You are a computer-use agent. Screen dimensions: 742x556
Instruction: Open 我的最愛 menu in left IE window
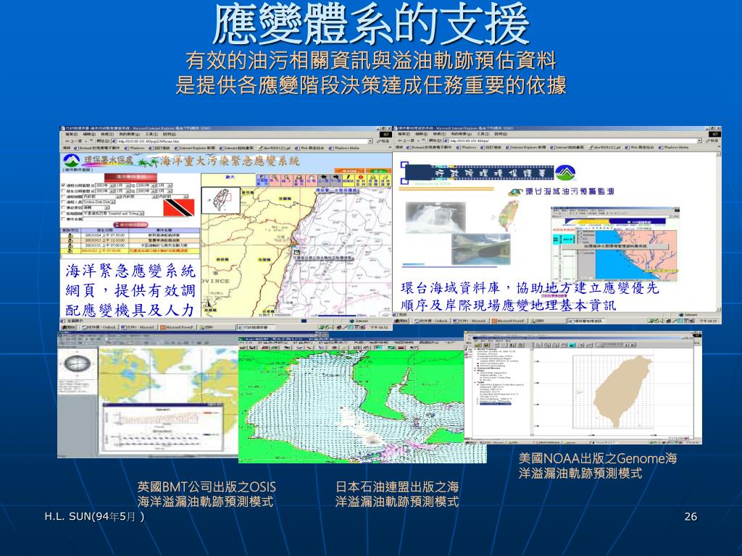pos(130,134)
